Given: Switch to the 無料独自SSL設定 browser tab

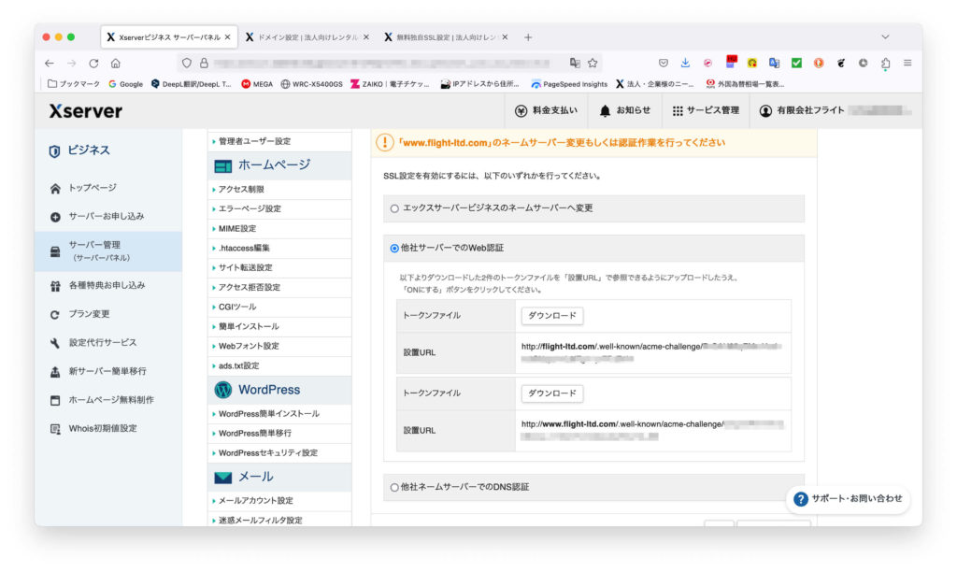Looking at the screenshot, I should coord(446,37).
